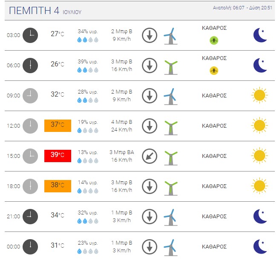Click the wind turbine icon at 06:00
The height and width of the screenshot is (260, 280).
coord(170,66)
